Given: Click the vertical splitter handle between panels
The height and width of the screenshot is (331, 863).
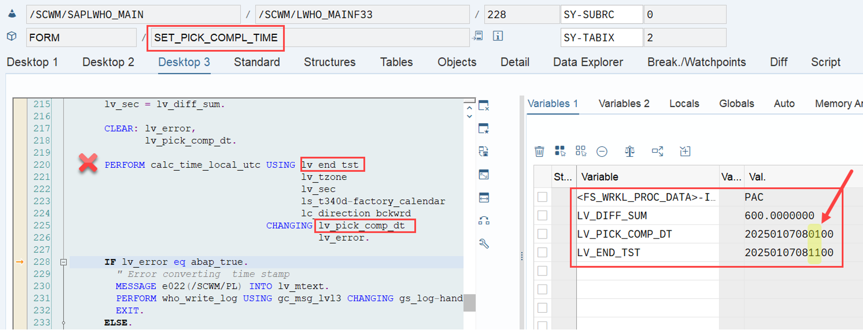Looking at the screenshot, I should pos(522,256).
